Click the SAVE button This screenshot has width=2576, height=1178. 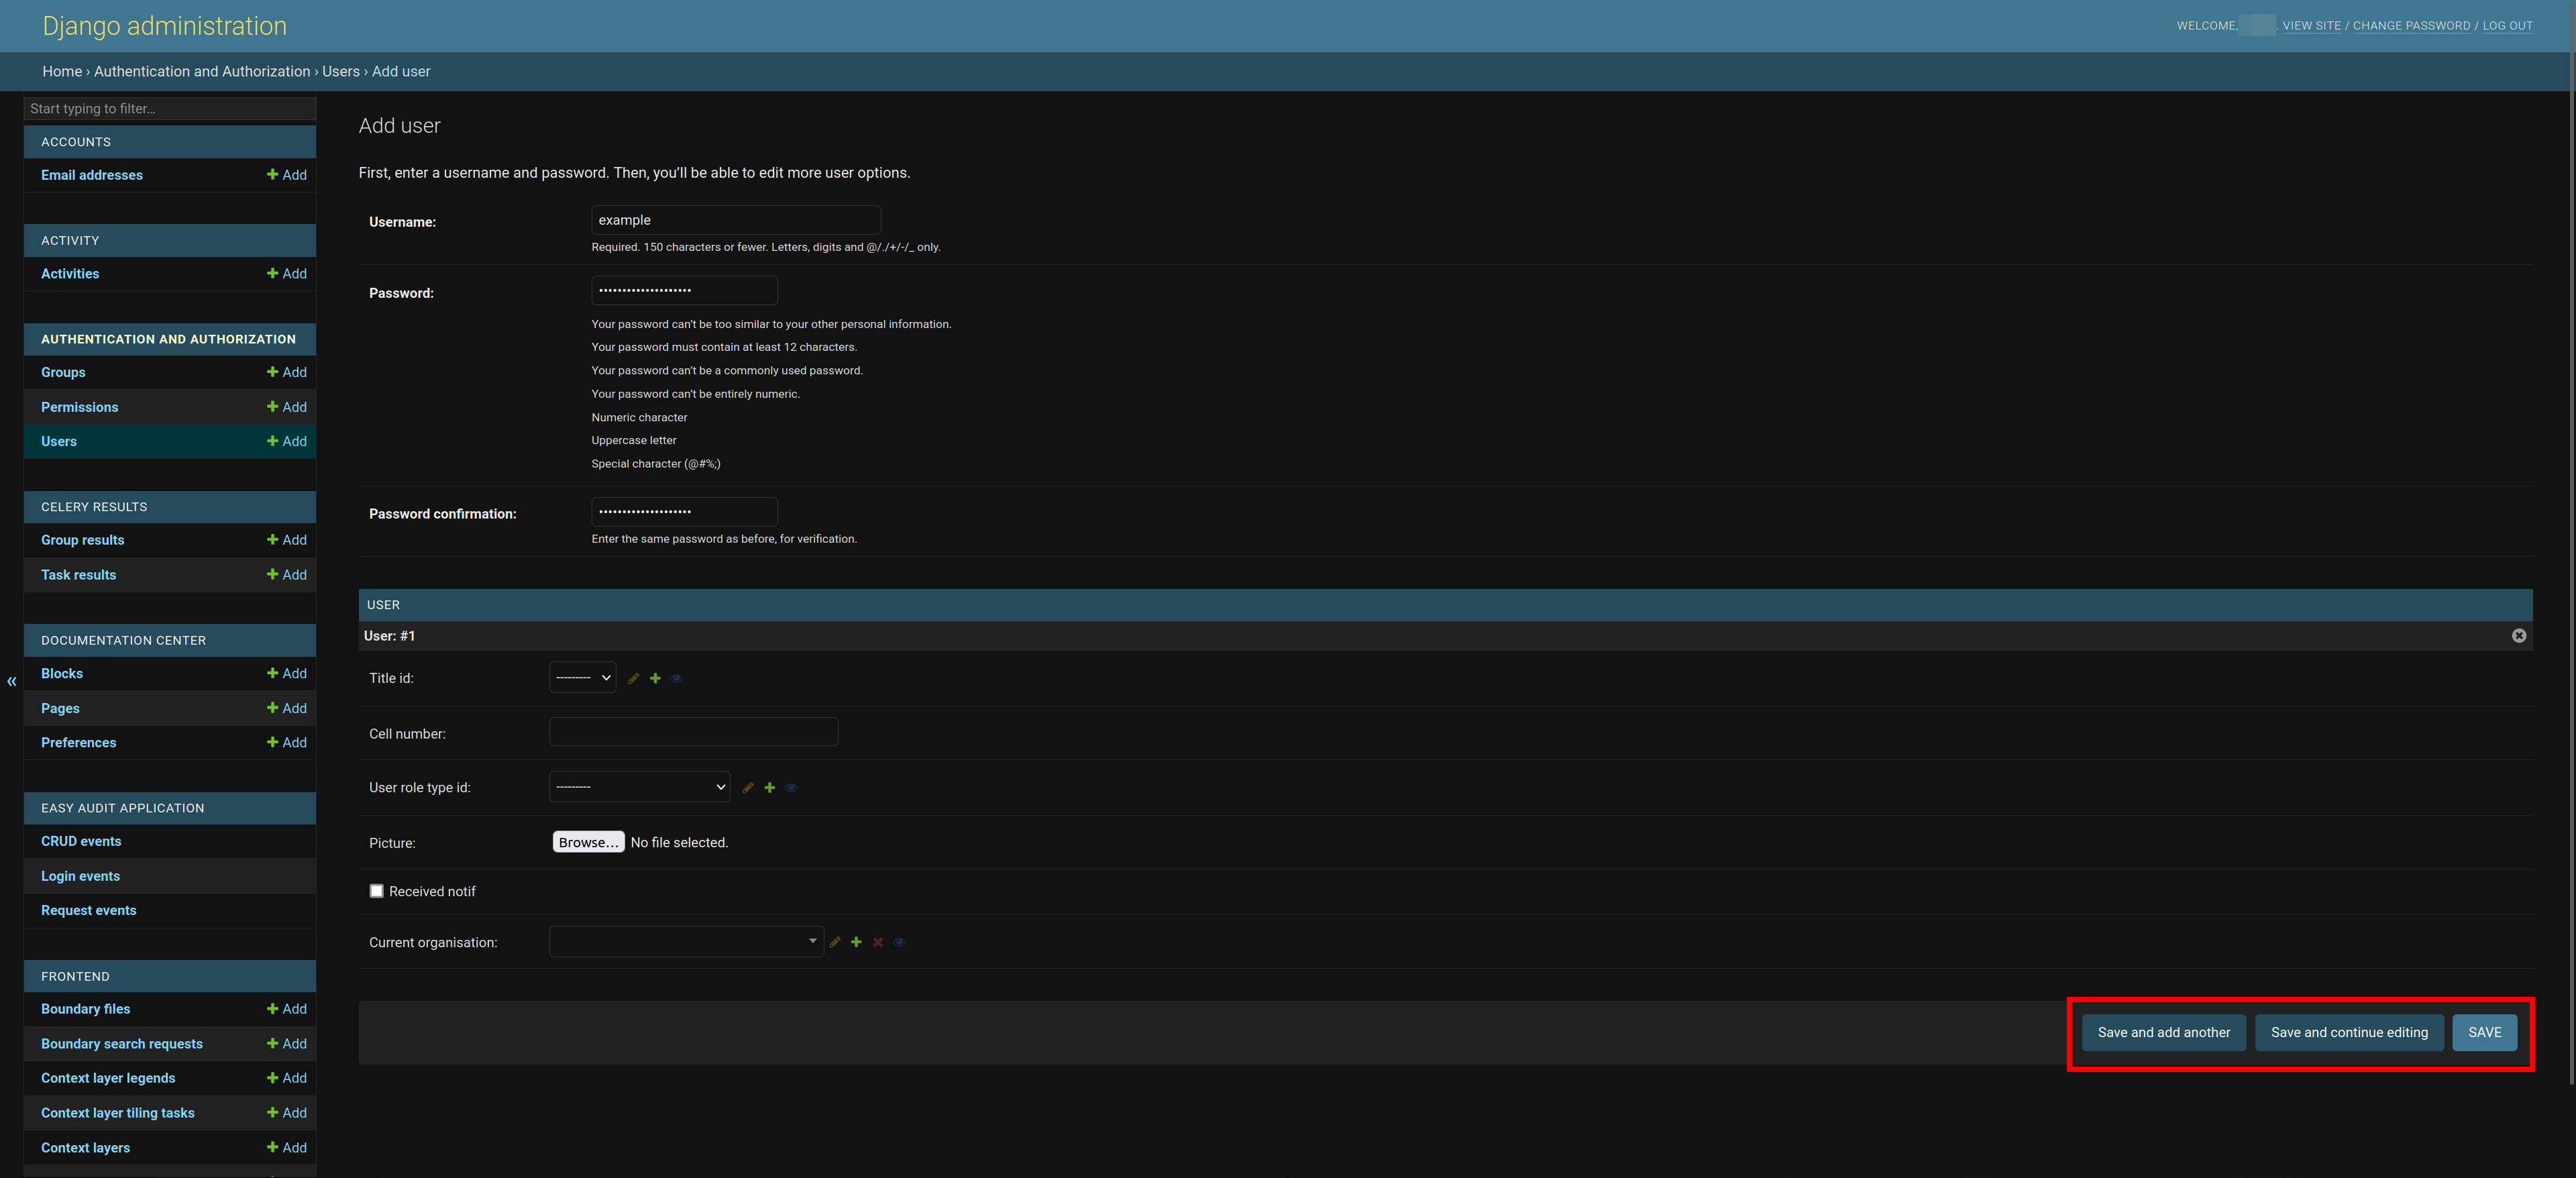(2484, 1033)
